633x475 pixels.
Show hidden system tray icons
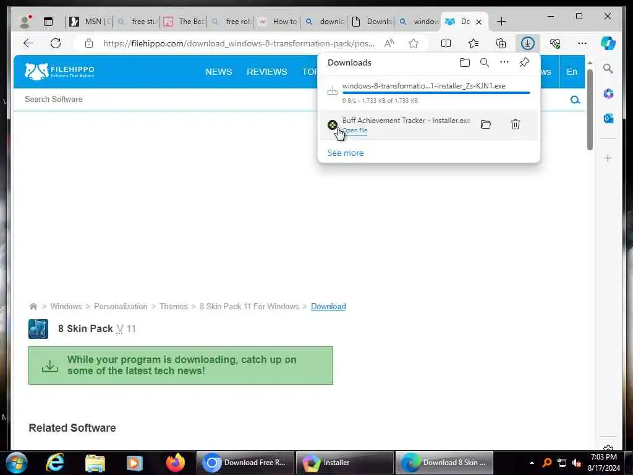pyautogui.click(x=532, y=463)
